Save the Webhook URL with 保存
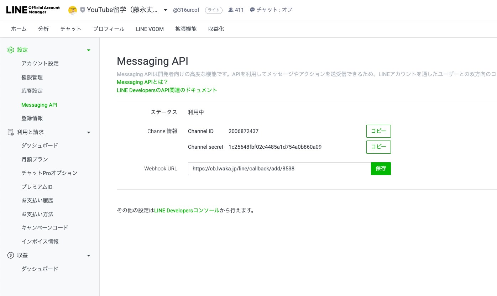This screenshot has height=296, width=497. 381,169
